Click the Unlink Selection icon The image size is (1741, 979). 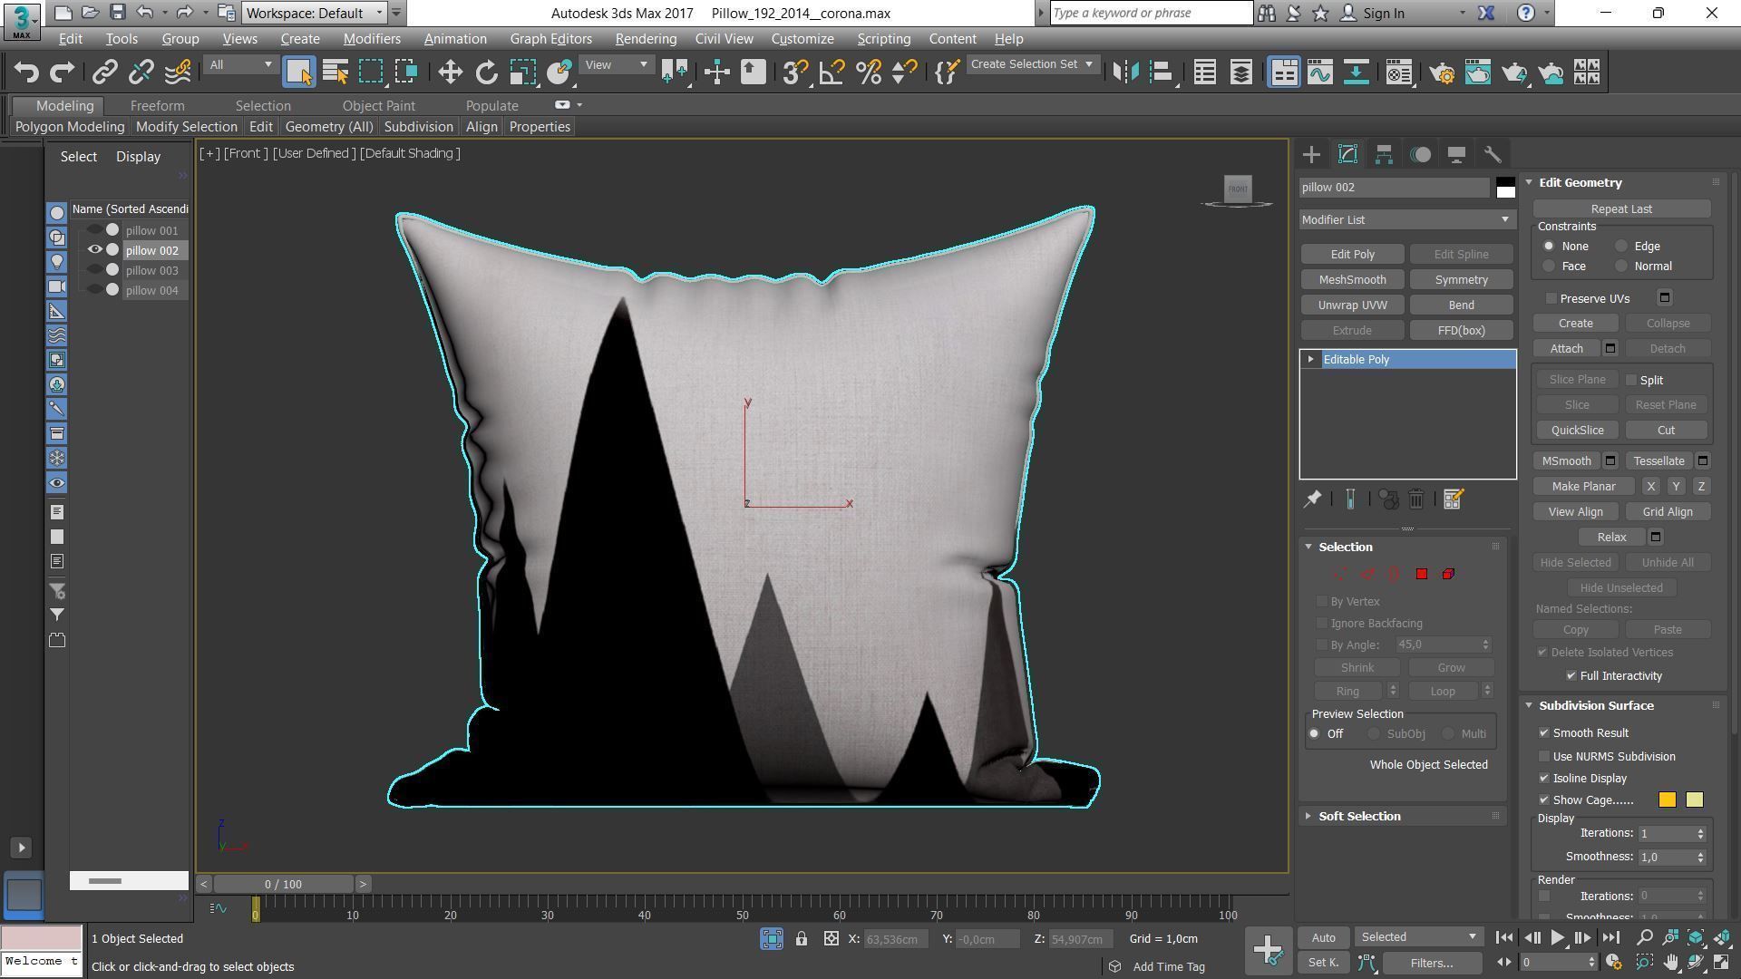pos(141,73)
